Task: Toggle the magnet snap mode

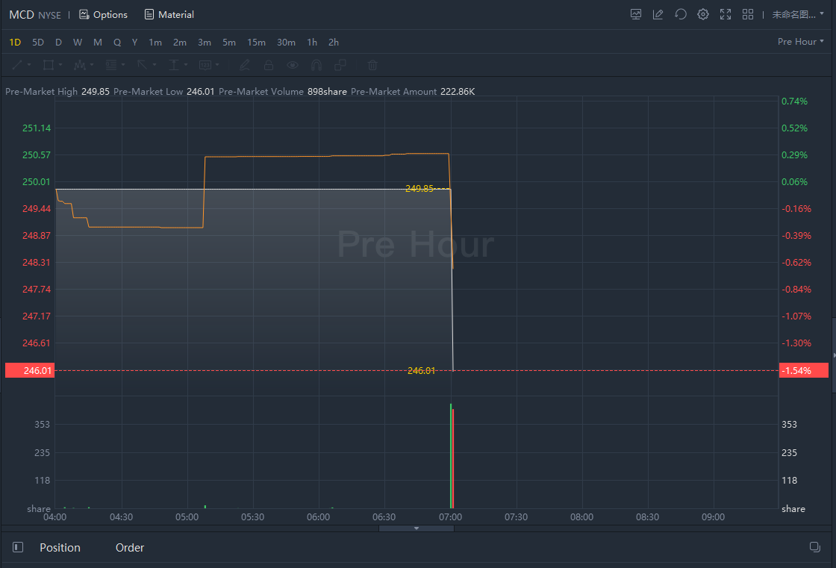Action: click(316, 65)
